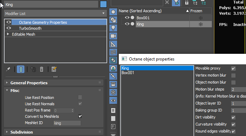Click the lock icon in explorer toolbar
The height and width of the screenshot is (136, 246).
(x=187, y=2)
